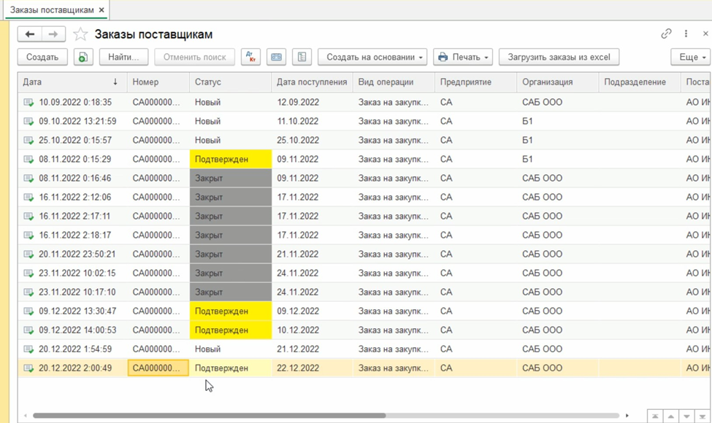The image size is (712, 423).
Task: Click the document icon of the 09.12.2022 13:30:47 row
Action: [28, 311]
